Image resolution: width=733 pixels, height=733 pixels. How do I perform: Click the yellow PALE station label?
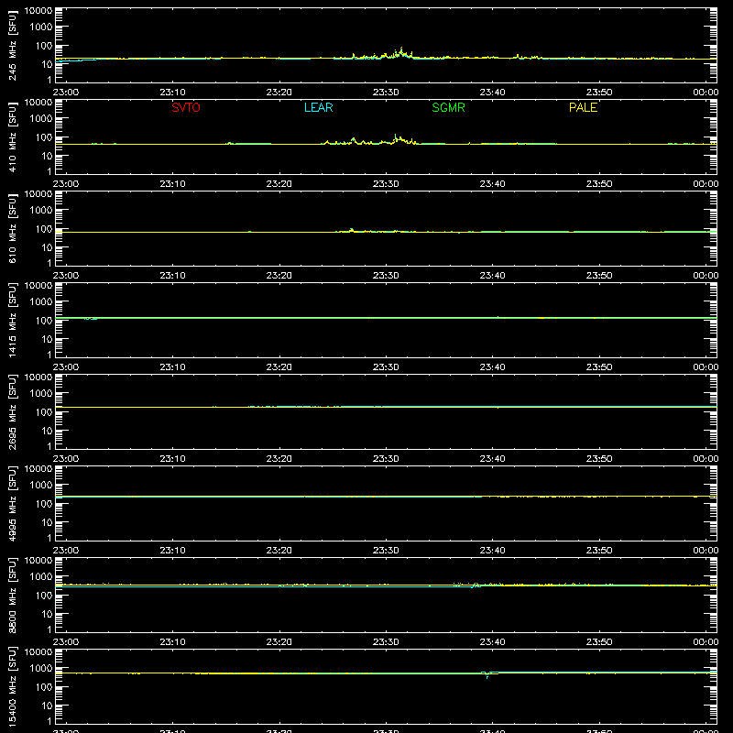[x=583, y=107]
